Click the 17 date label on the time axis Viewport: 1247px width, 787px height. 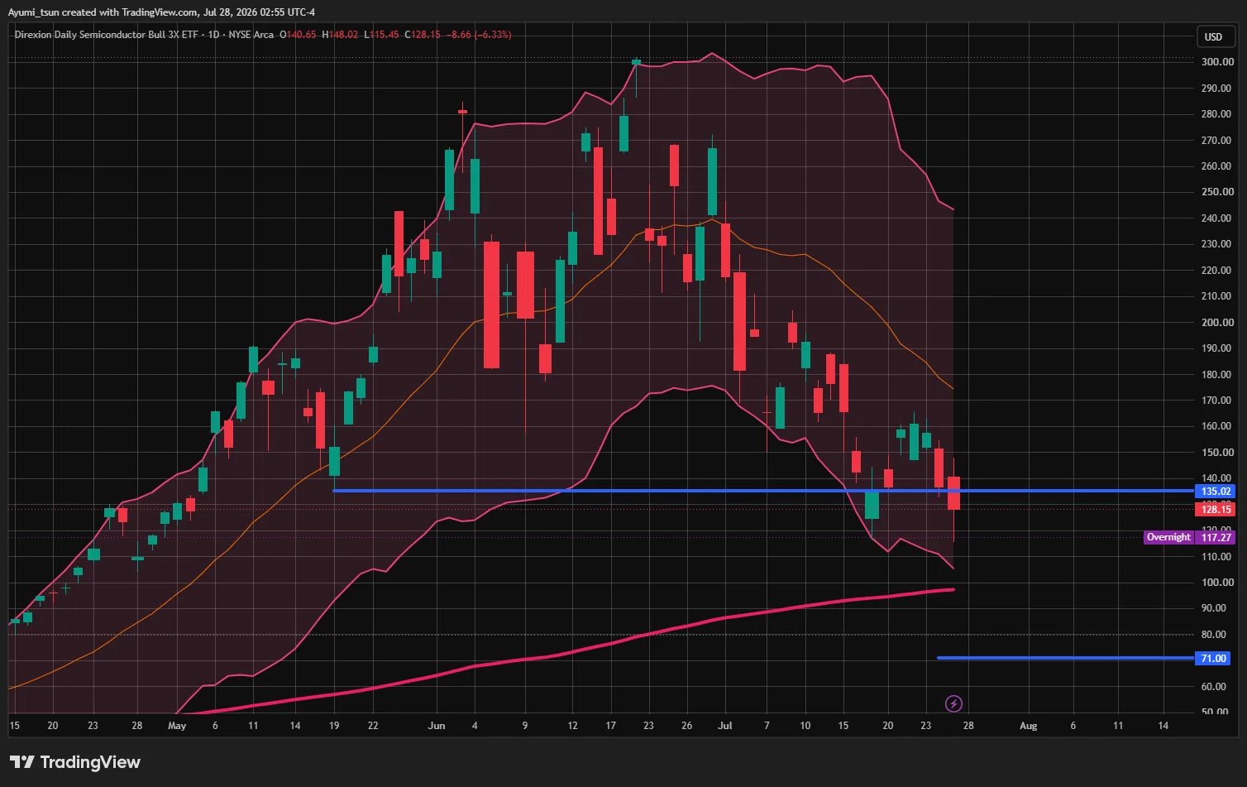pyautogui.click(x=610, y=726)
